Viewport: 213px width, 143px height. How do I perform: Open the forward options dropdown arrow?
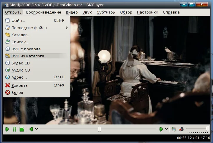click(x=166, y=129)
